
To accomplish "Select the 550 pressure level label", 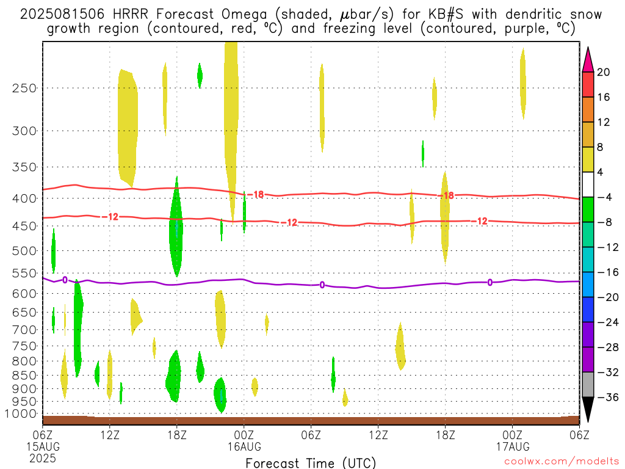I will pos(24,273).
